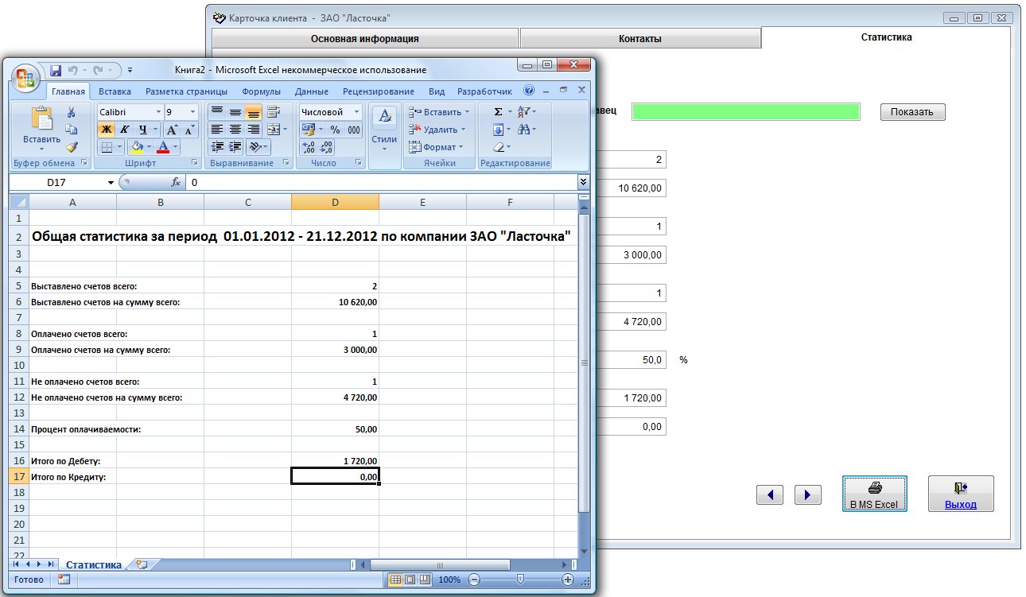Expand Вставить cells dropdown in Ячейки group
This screenshot has height=597, width=1026.
[466, 112]
